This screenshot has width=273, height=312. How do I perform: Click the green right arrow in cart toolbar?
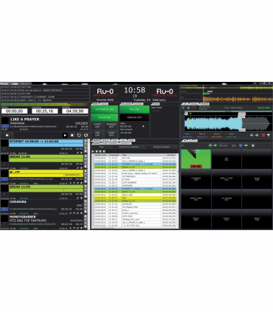215,145
